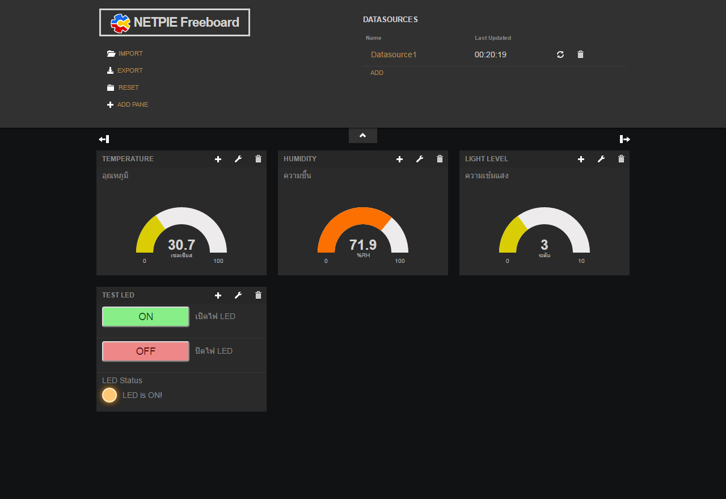The height and width of the screenshot is (499, 726).
Task: Collapse the header with the up chevron
Action: (x=362, y=135)
